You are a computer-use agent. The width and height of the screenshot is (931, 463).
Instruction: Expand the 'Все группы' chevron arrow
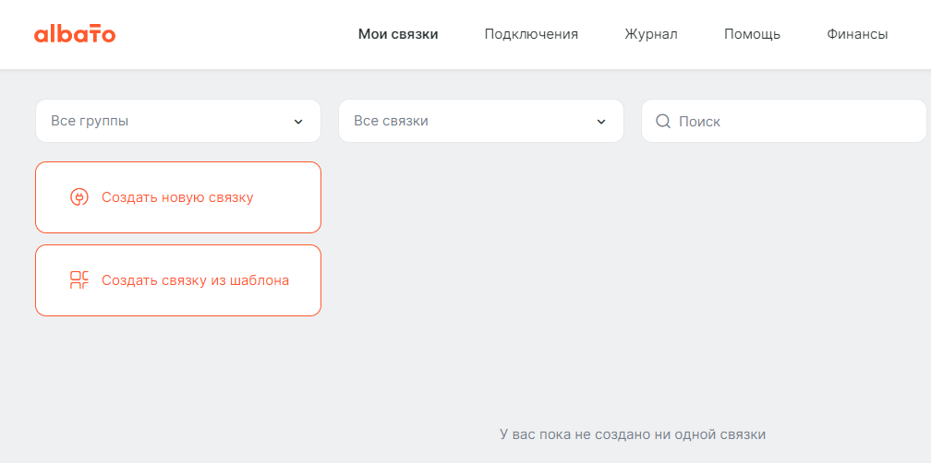[298, 122]
